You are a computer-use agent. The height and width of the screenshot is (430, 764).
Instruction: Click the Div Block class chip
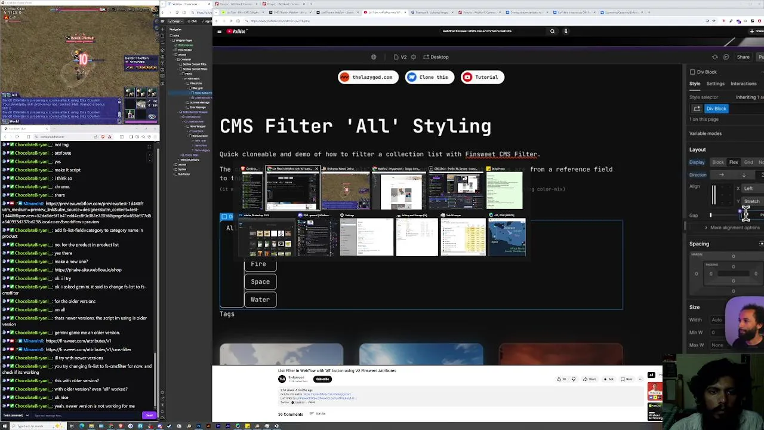click(716, 109)
